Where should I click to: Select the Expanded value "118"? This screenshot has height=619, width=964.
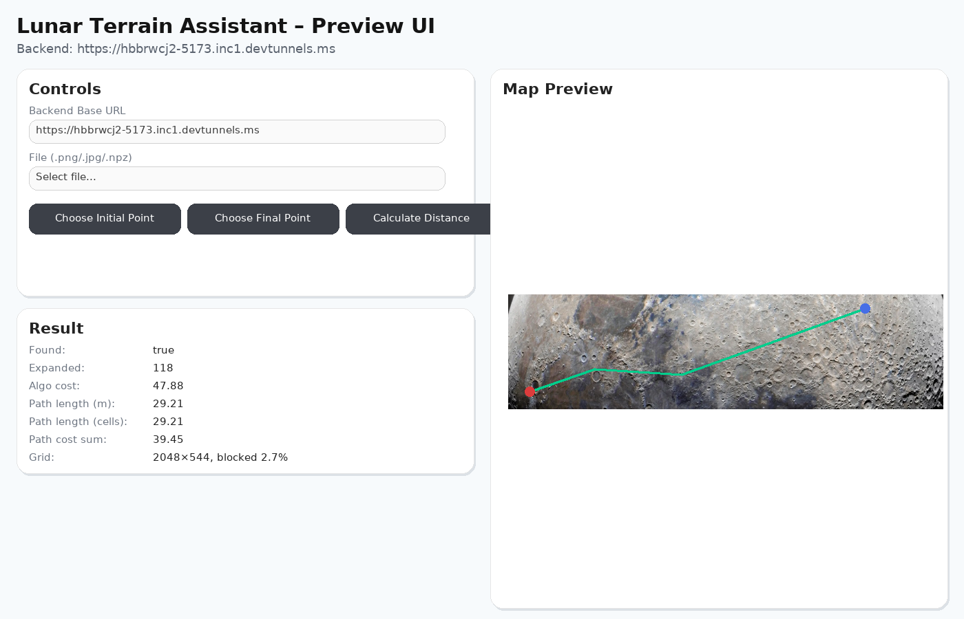coord(163,368)
